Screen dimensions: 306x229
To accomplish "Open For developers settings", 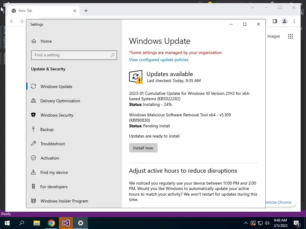I will 54,187.
